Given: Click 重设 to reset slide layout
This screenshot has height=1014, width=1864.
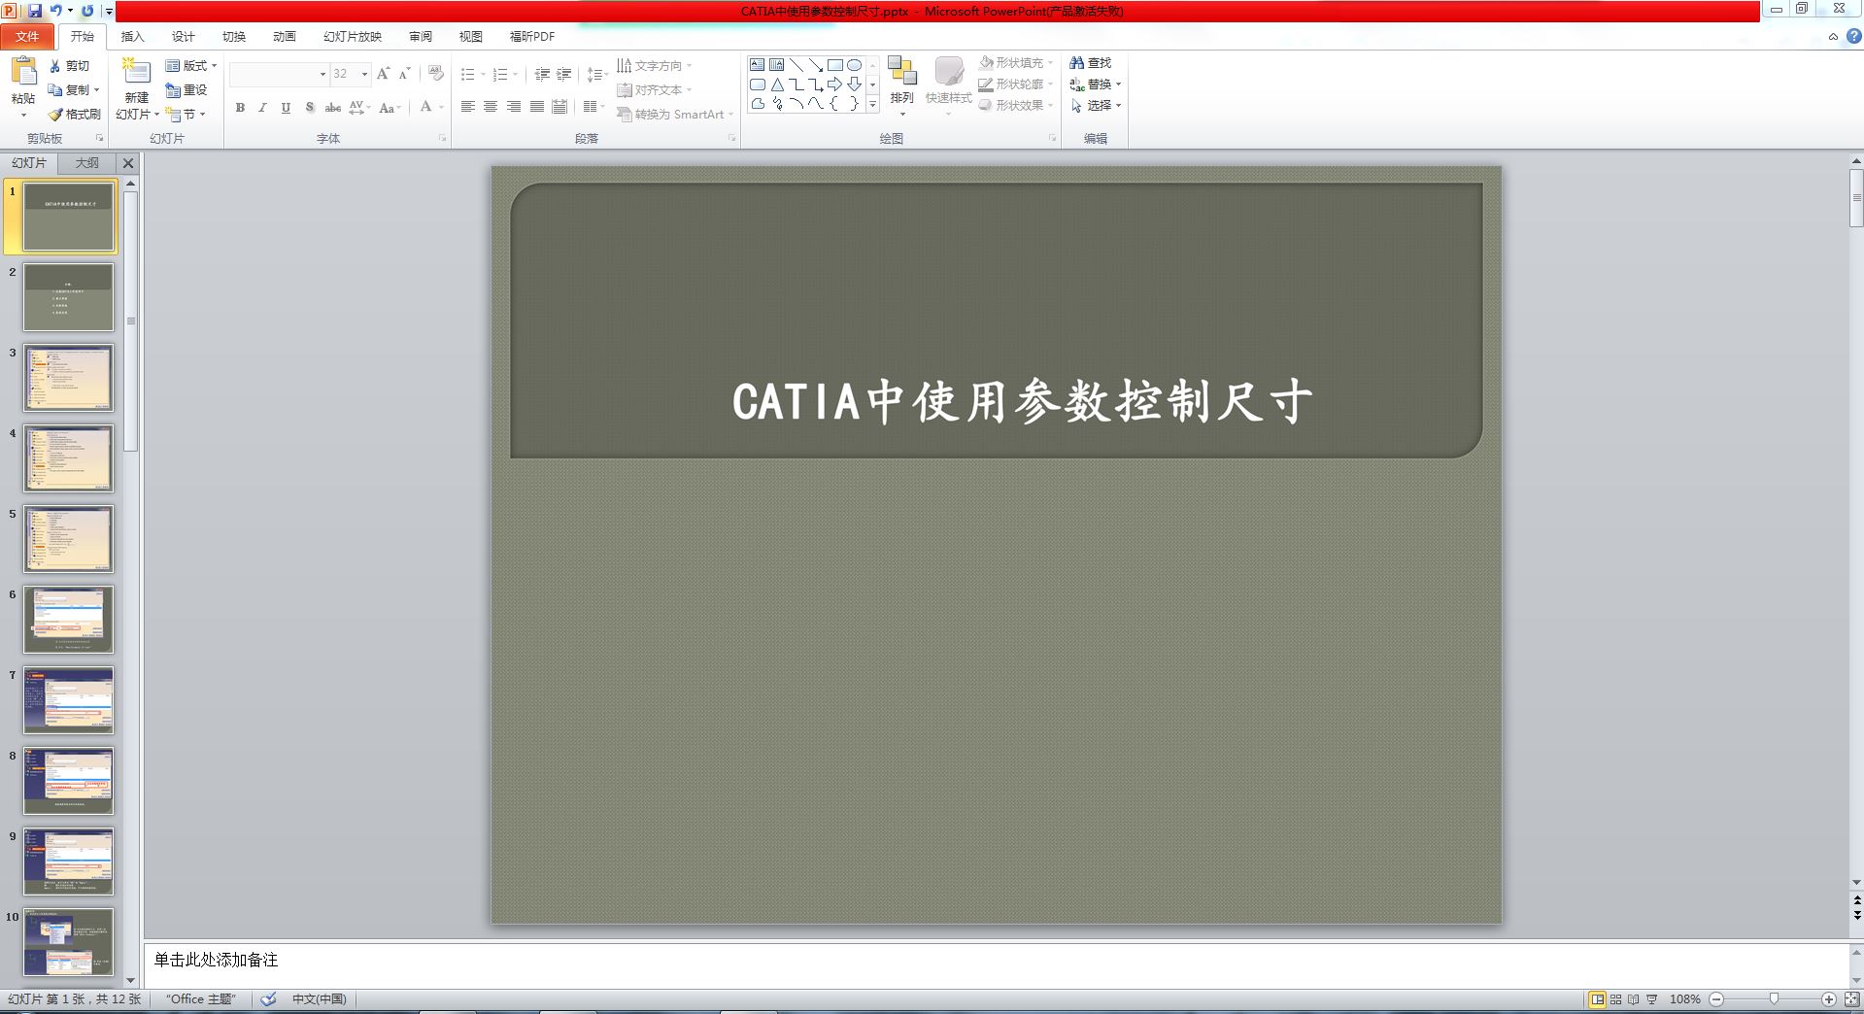Looking at the screenshot, I should [187, 90].
